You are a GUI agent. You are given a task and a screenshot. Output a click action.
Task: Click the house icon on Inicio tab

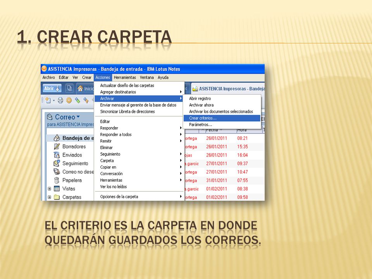[80, 88]
